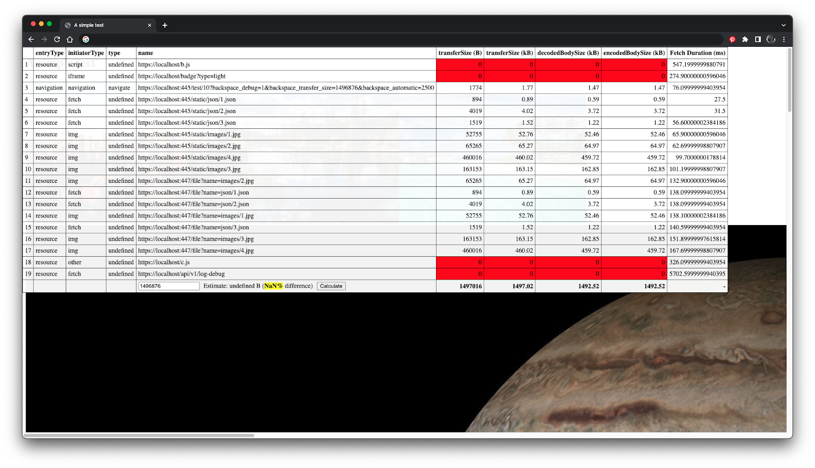Image resolution: width=815 pixels, height=468 pixels.
Task: Click the fetch duration '31.5' cell
Action: 697,111
